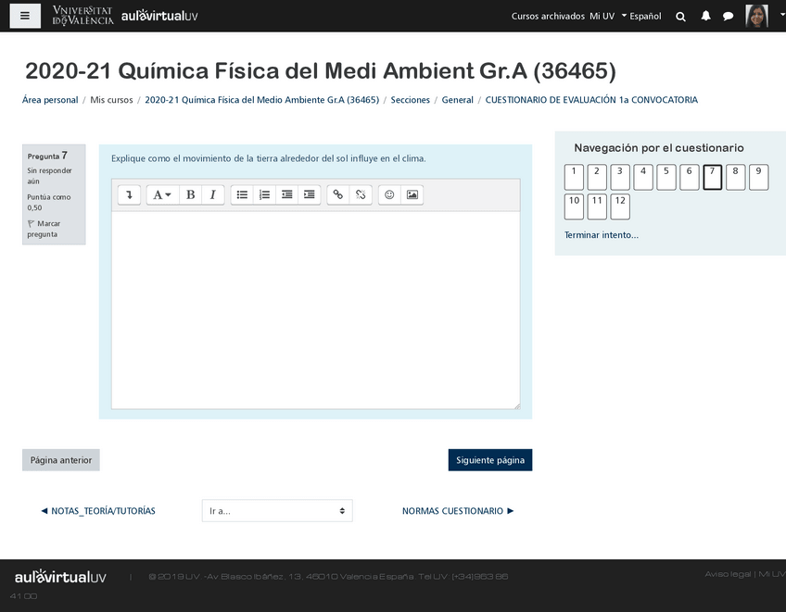The width and height of the screenshot is (786, 612).
Task: Click the Página anterior button
Action: point(60,460)
